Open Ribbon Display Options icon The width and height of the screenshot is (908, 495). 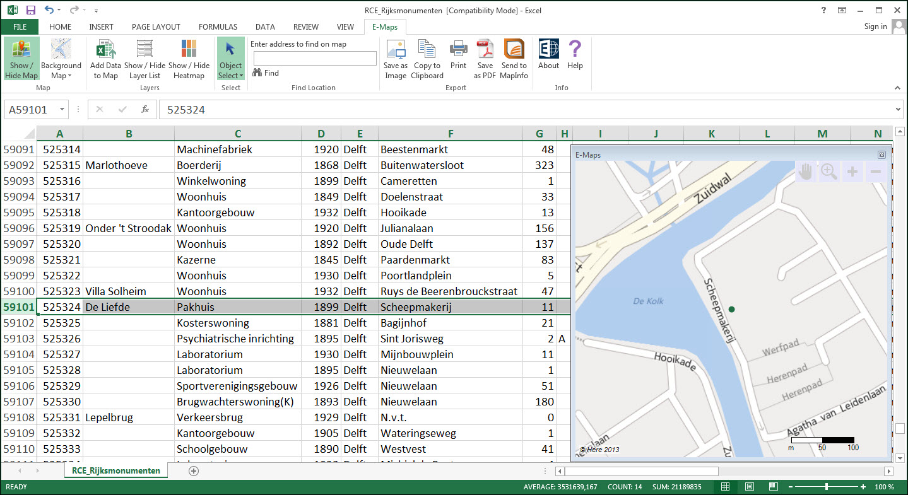point(842,10)
